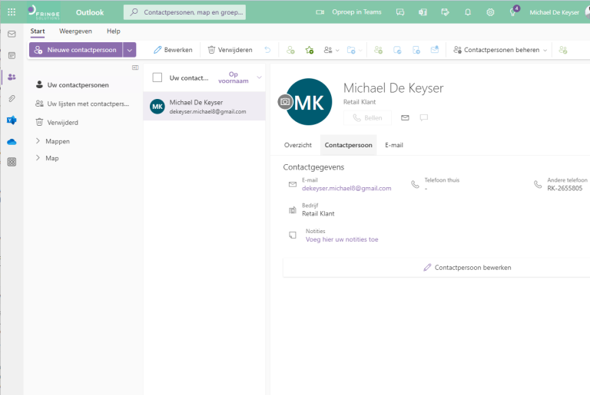Click the RK-2655805 phone value
The height and width of the screenshot is (395, 590).
[x=565, y=188]
